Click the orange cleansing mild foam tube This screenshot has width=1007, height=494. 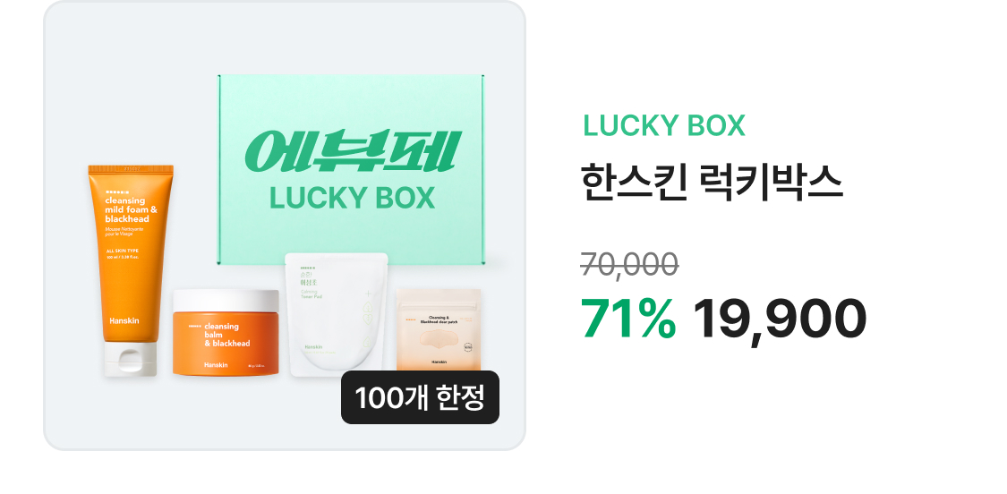click(131, 270)
